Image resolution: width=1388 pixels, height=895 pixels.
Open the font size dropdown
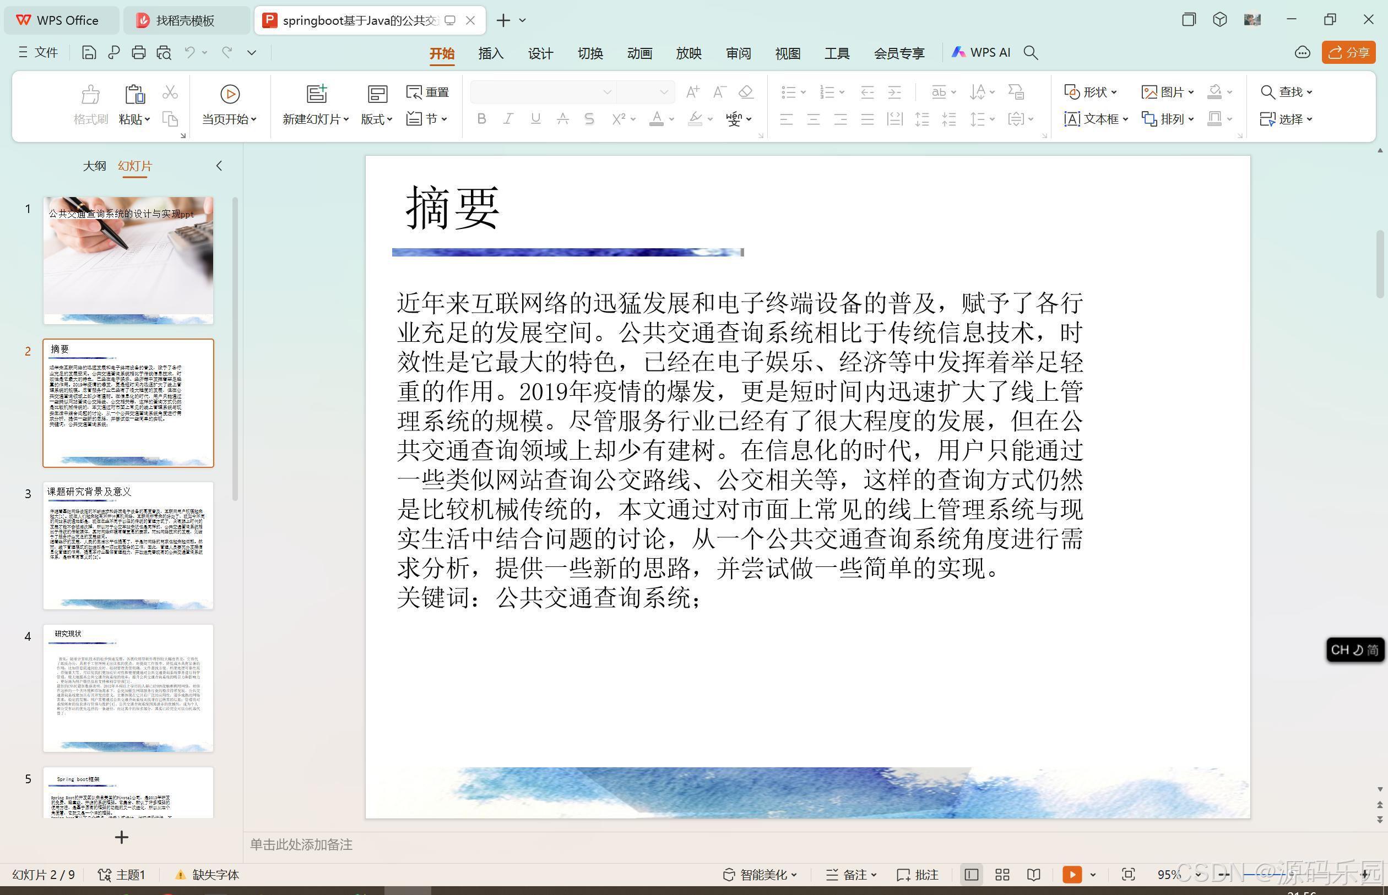coord(664,92)
